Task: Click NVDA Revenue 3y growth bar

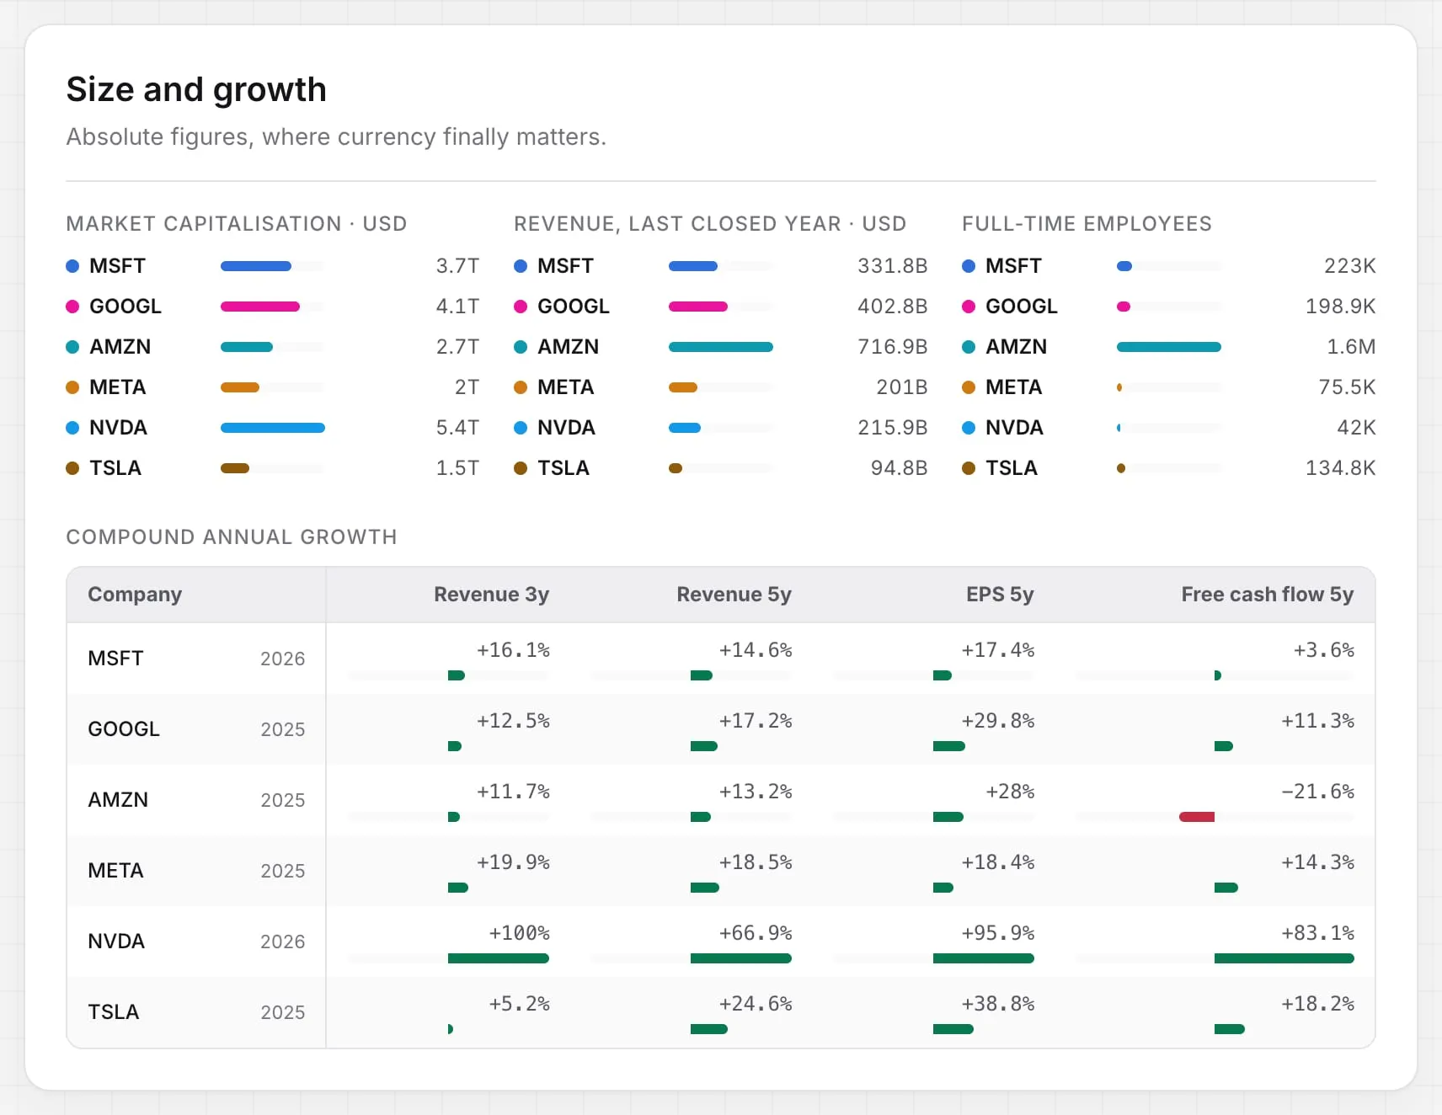Action: 499,958
